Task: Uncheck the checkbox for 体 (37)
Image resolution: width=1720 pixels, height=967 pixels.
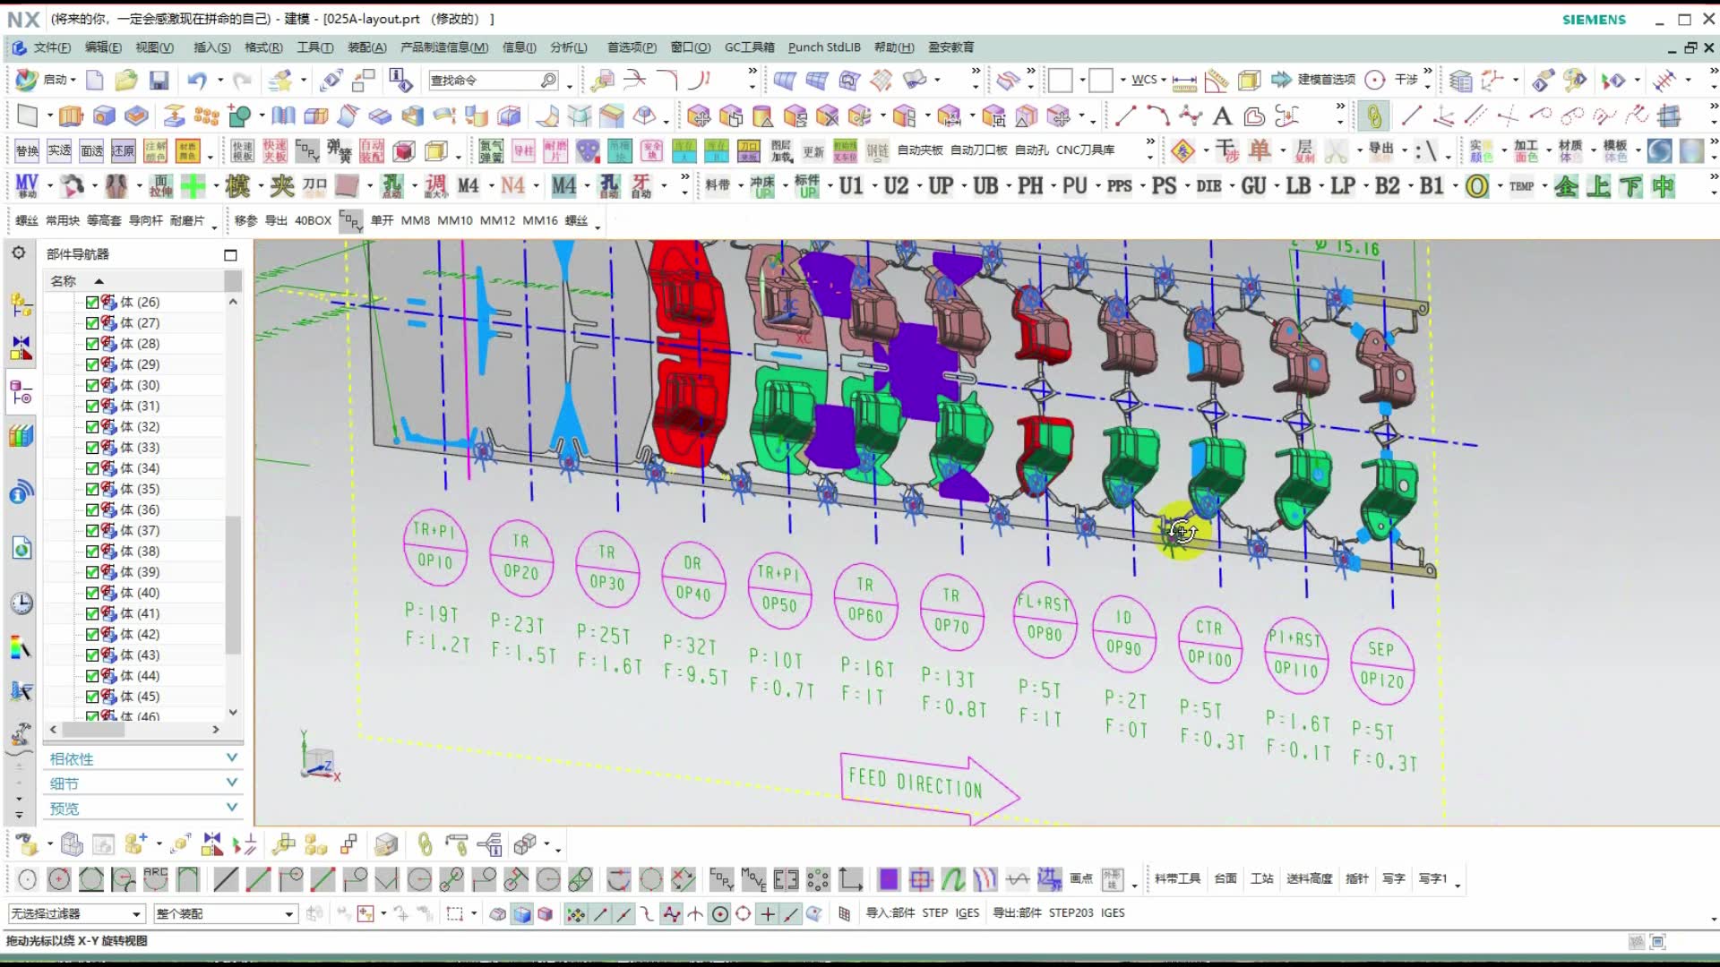Action: [92, 531]
